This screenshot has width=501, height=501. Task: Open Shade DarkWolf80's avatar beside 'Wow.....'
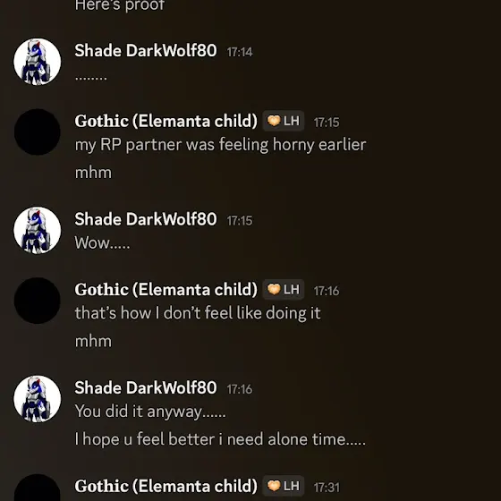coord(38,231)
